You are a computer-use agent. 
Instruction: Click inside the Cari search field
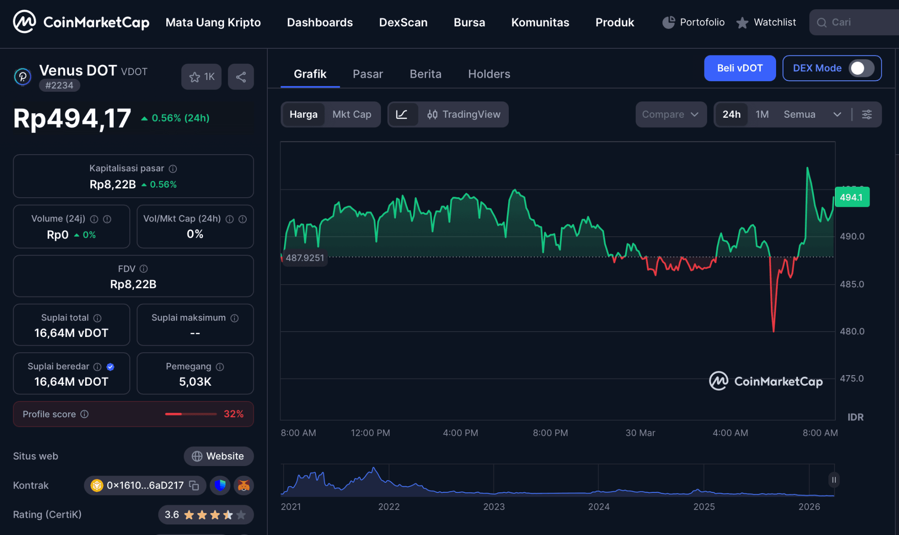click(856, 22)
